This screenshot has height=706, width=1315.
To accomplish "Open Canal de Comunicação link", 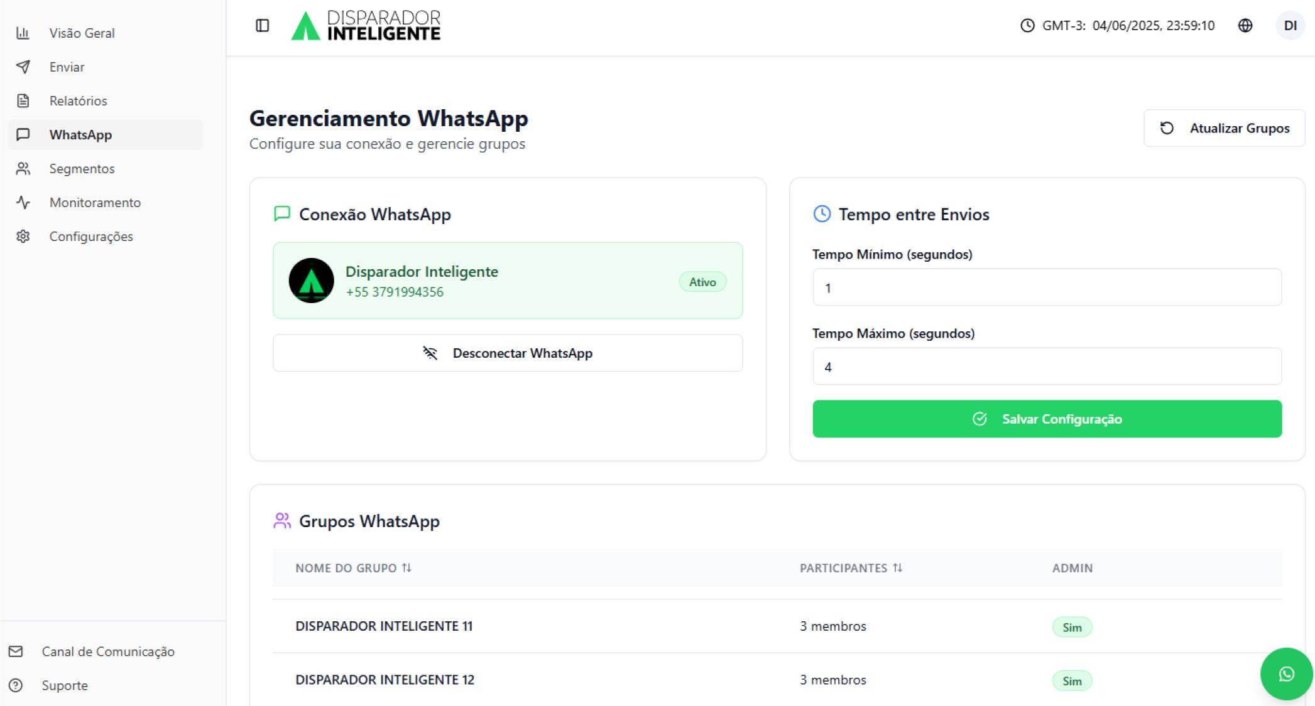I will 108,651.
